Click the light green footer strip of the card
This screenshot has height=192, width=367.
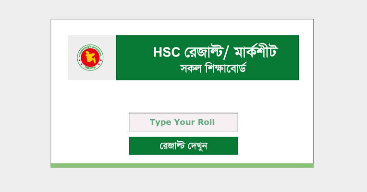point(182,166)
